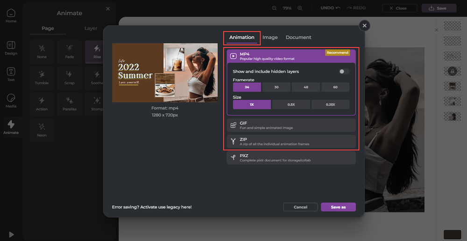Screen dimensions: 467x241
Task: Click the zoom out magnifier icon
Action: [x=274, y=8]
